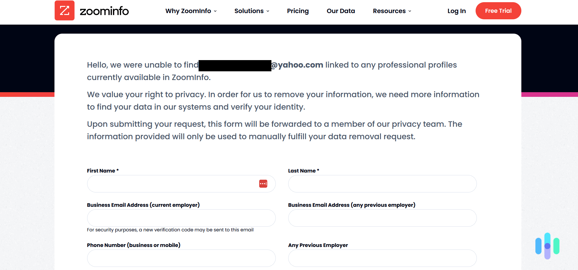The width and height of the screenshot is (578, 270).
Task: Open the Our Data page
Action: [x=341, y=11]
